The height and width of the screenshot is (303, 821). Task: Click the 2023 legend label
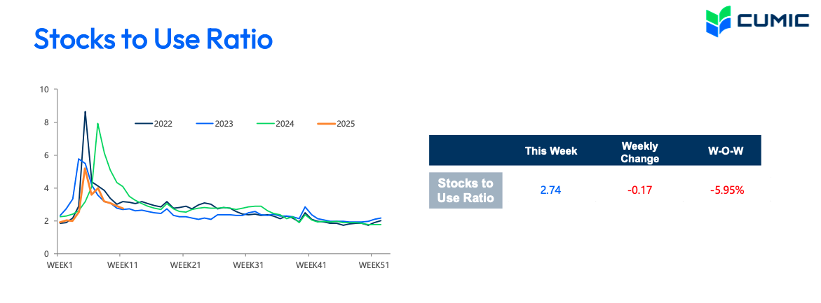[224, 124]
